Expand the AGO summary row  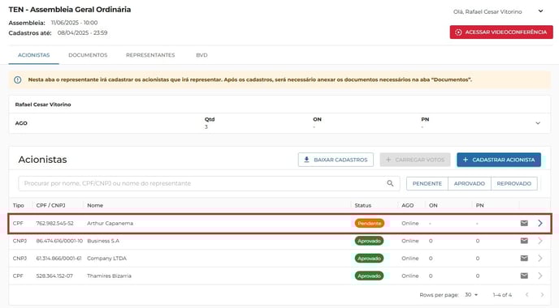(538, 123)
